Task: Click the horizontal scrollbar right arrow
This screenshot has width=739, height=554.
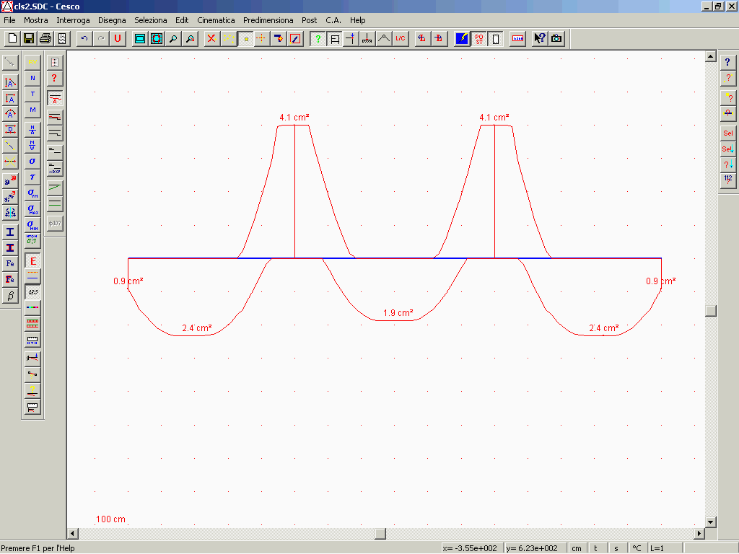Action: click(x=698, y=534)
